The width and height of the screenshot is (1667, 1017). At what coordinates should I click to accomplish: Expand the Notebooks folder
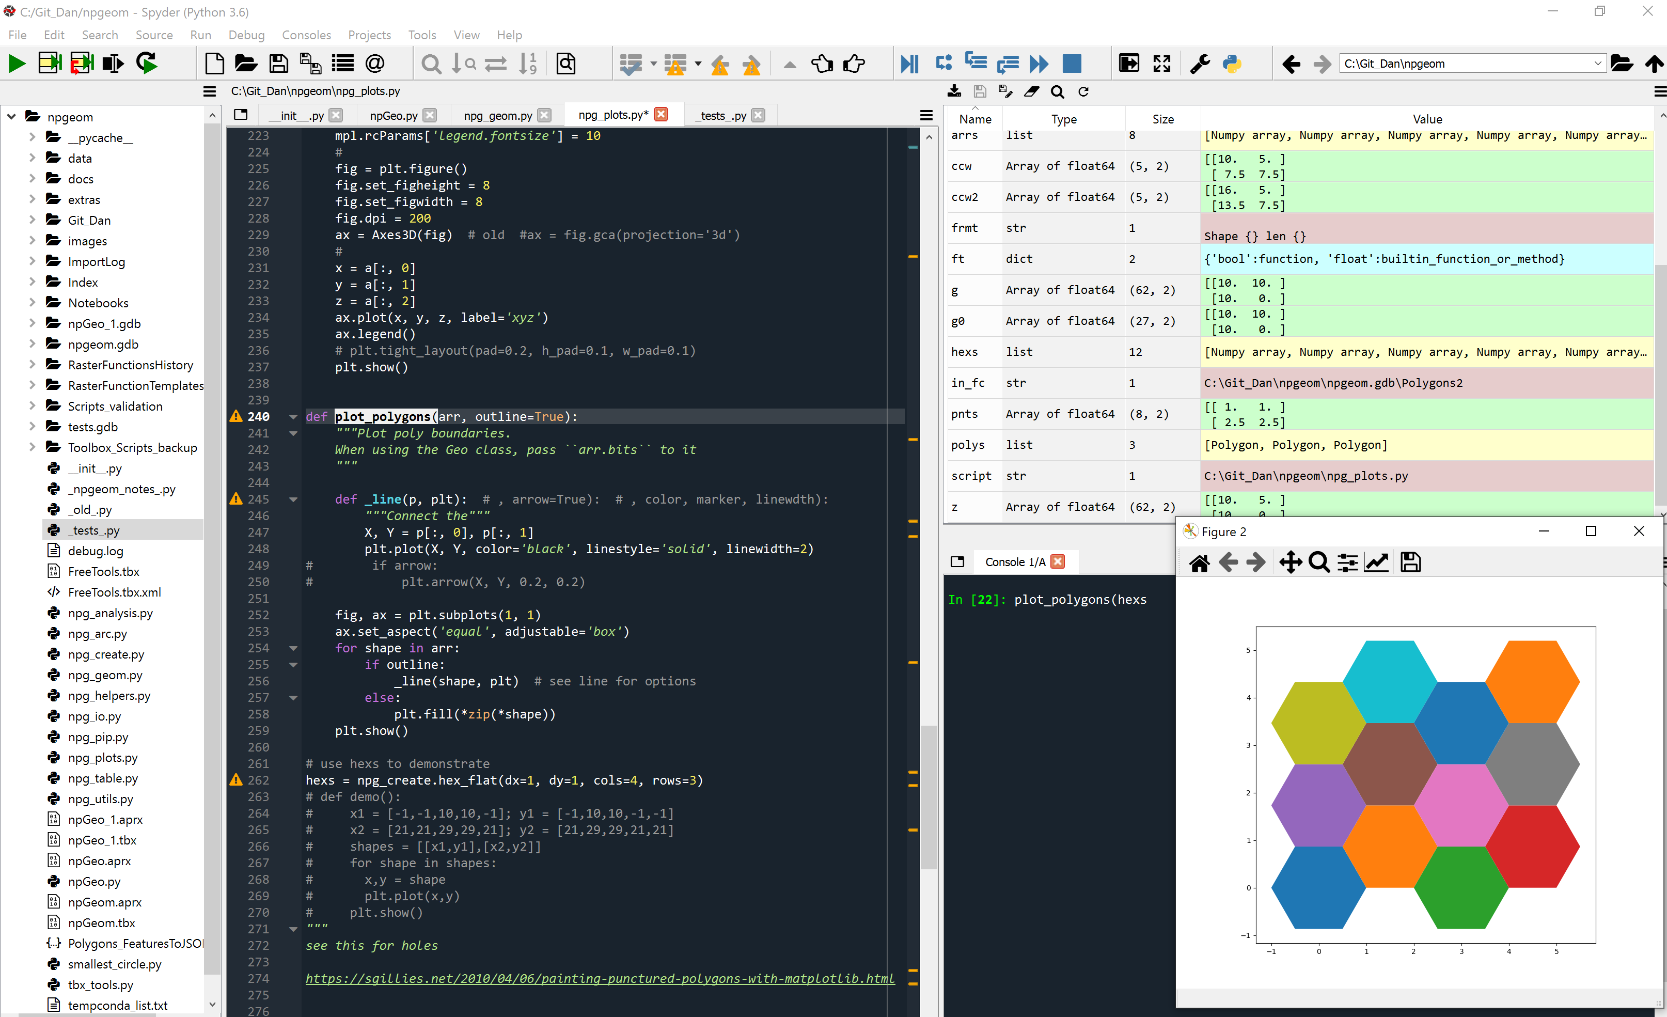tap(32, 303)
